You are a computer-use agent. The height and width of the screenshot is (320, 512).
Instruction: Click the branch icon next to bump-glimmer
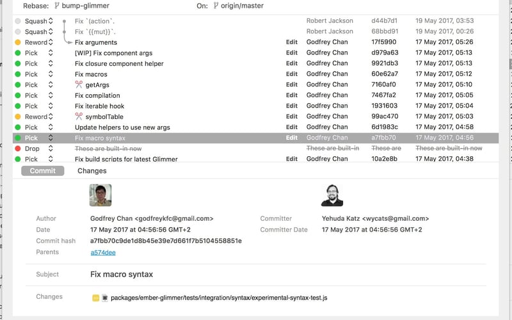tap(57, 6)
